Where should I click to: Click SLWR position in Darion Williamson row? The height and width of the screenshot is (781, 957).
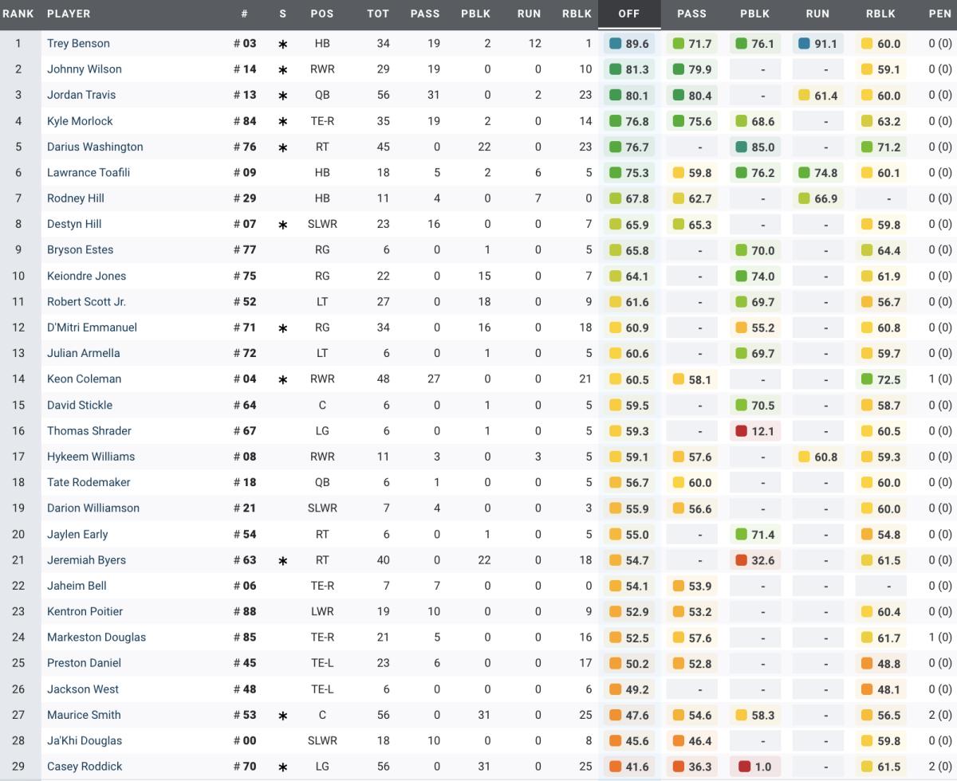point(322,508)
